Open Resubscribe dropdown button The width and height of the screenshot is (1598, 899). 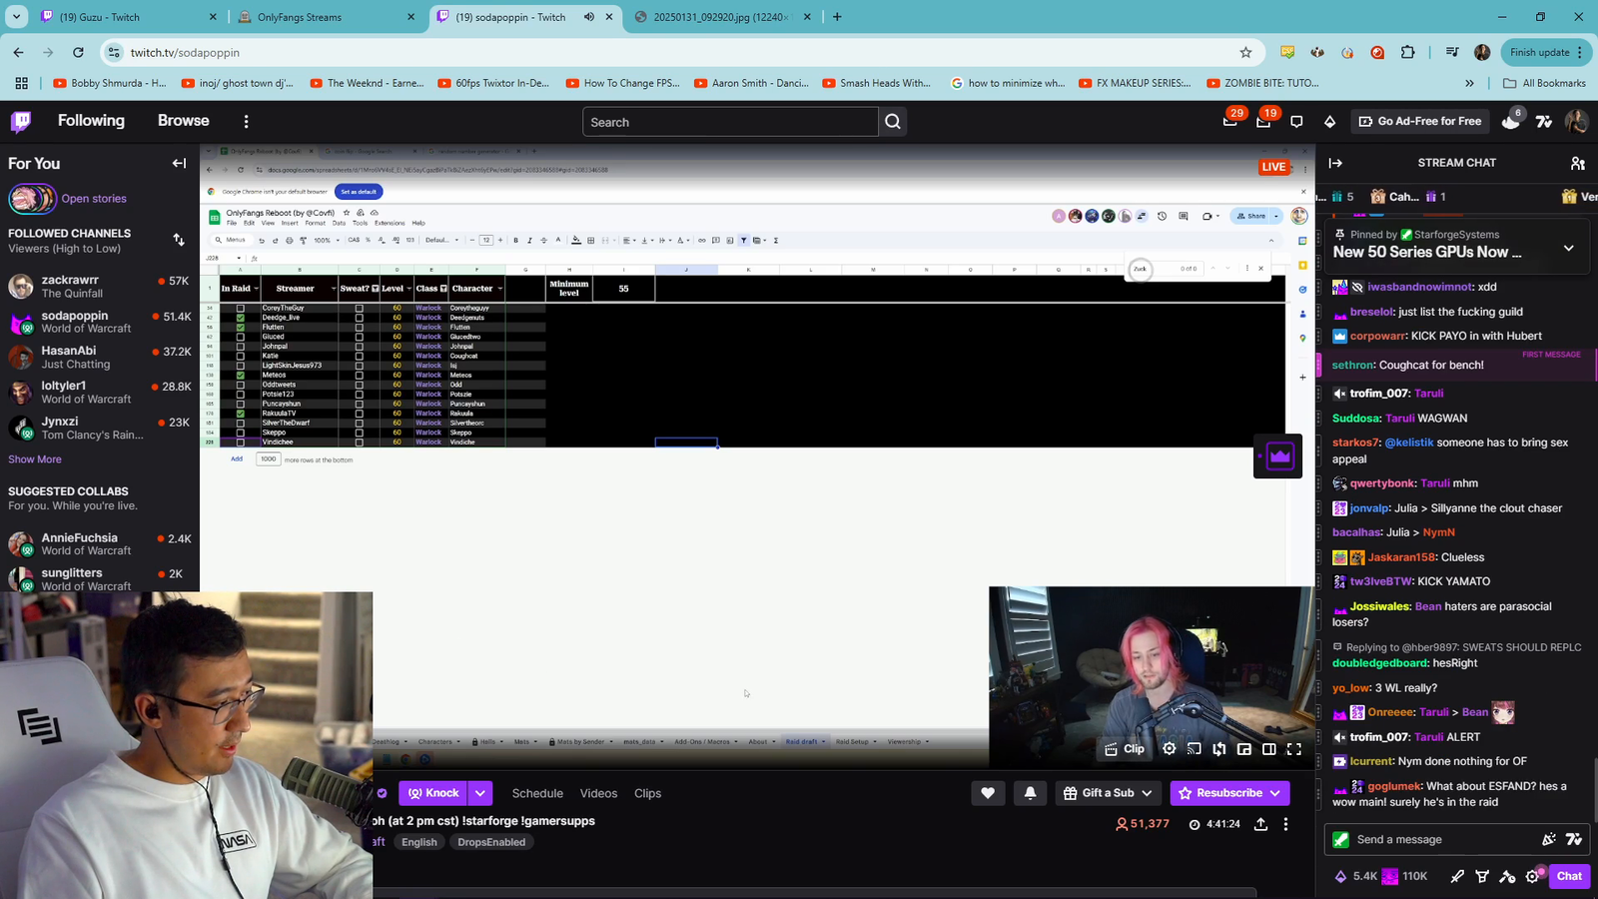[1229, 793]
